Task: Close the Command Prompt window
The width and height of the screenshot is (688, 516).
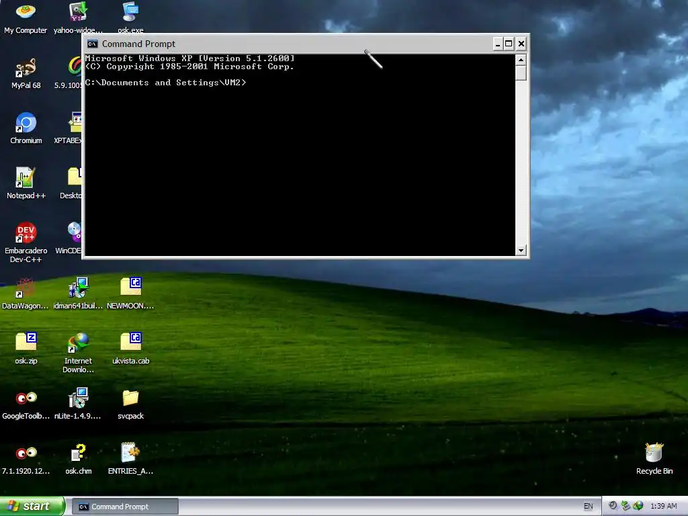Action: tap(521, 44)
